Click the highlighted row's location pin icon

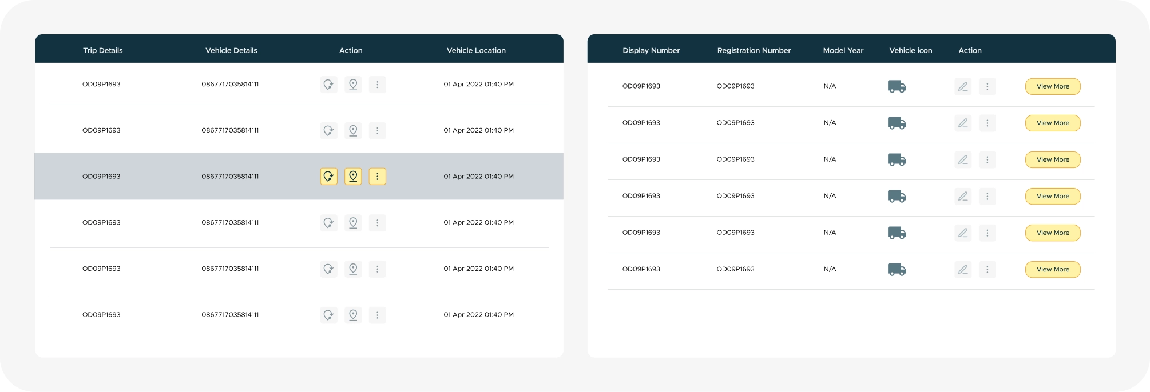click(x=353, y=177)
